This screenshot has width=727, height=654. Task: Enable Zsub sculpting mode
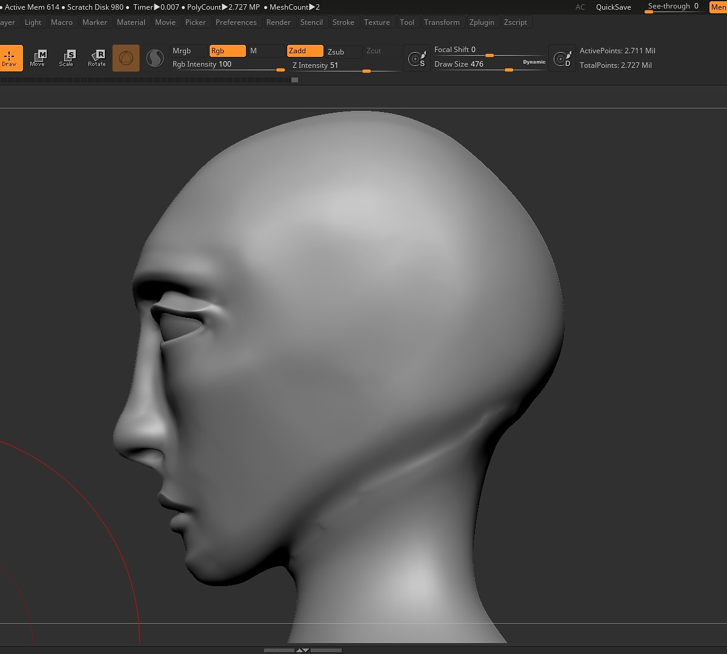pyautogui.click(x=344, y=51)
